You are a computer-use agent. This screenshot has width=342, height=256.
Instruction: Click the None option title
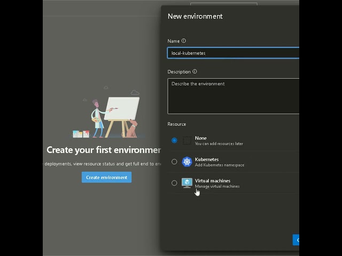point(201,138)
